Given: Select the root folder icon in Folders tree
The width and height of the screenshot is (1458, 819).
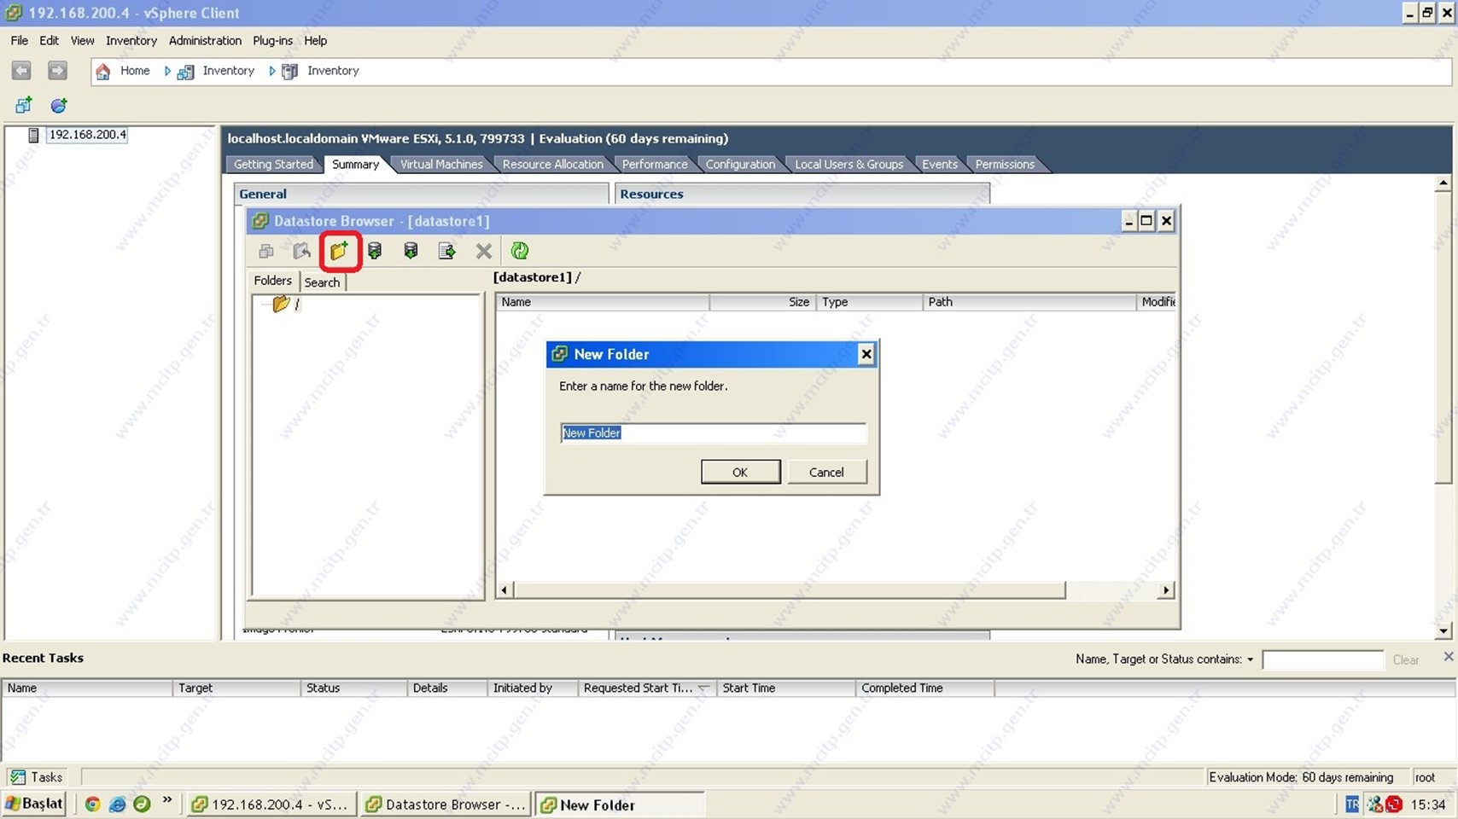Looking at the screenshot, I should pos(281,304).
